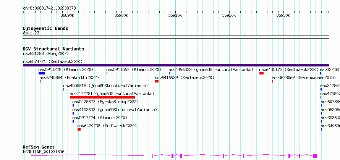This screenshot has width=340, height=160.
Task: Click the red nsv6435175 variant block
Action: (x=261, y=73)
